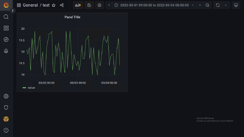Click the Grafana logo home icon

(x=6, y=5)
